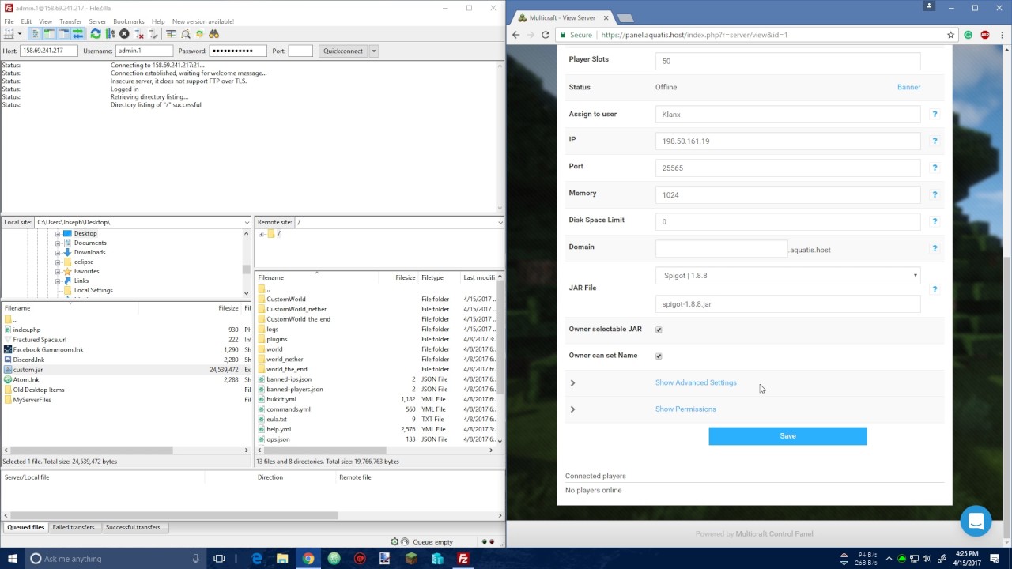
Task: Click the local file list horizontal scrollbar
Action: 93,450
